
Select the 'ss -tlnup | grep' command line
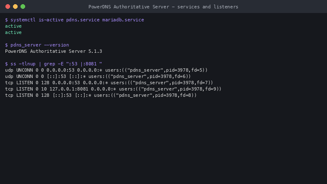click(53, 64)
